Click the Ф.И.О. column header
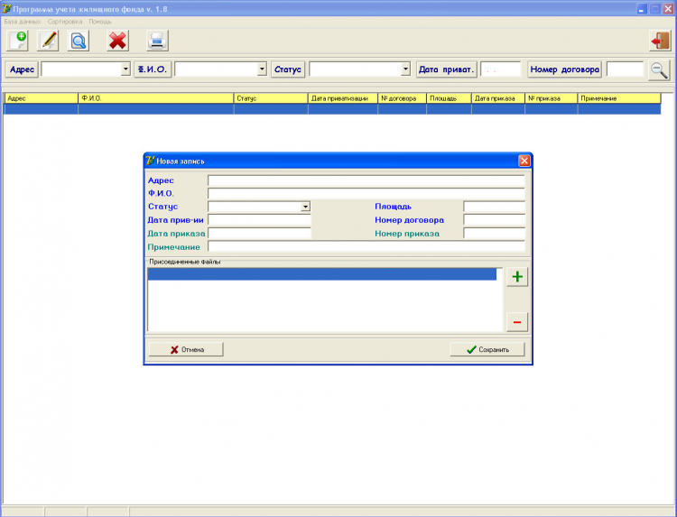This screenshot has width=677, height=517. click(x=156, y=98)
